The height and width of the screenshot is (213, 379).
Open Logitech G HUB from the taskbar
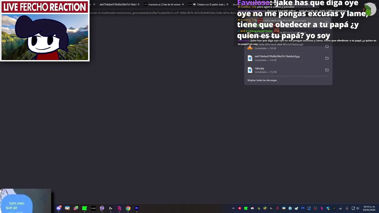[x=111, y=208]
